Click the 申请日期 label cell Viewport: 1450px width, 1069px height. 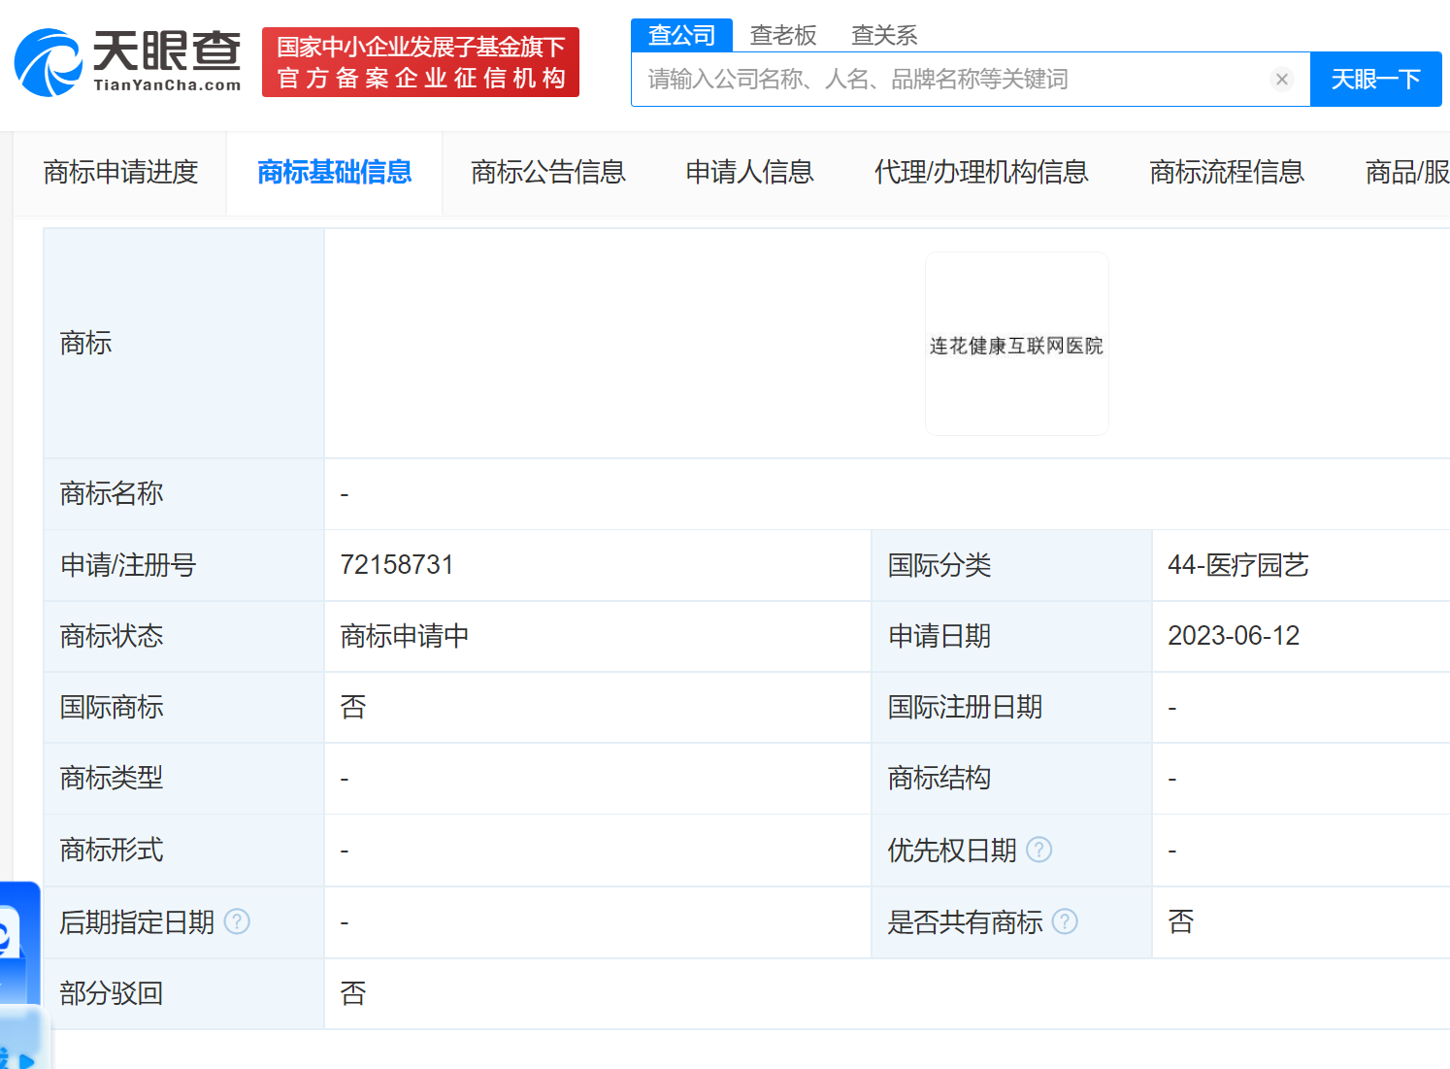pyautogui.click(x=1011, y=636)
